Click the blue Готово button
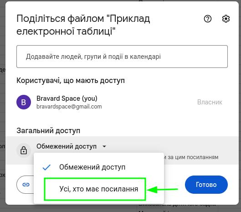 click(206, 185)
